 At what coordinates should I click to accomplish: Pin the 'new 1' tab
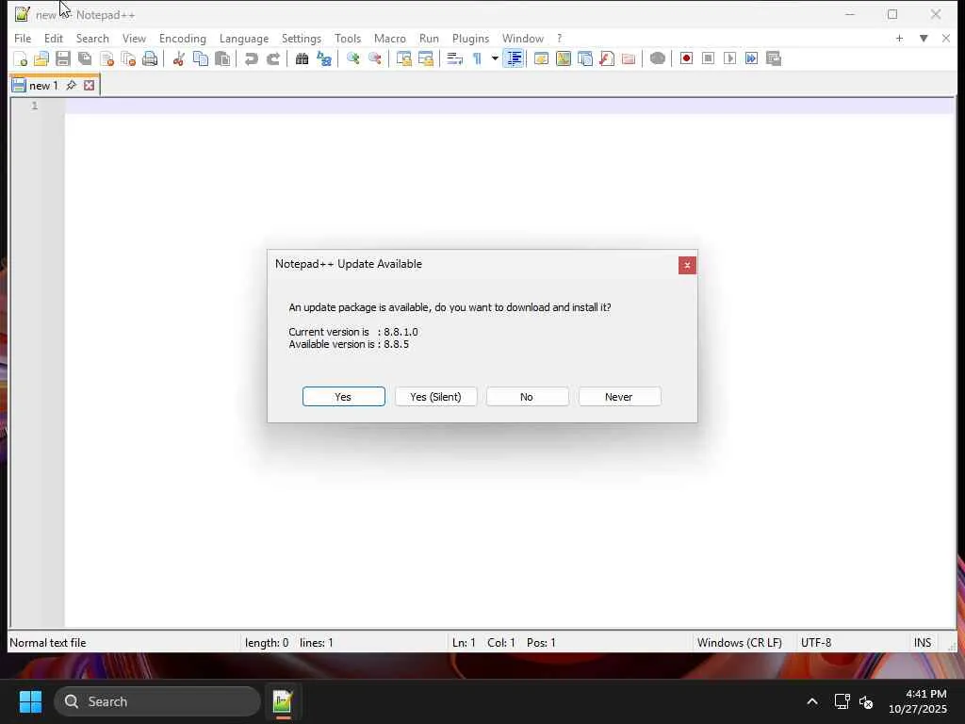coord(72,85)
